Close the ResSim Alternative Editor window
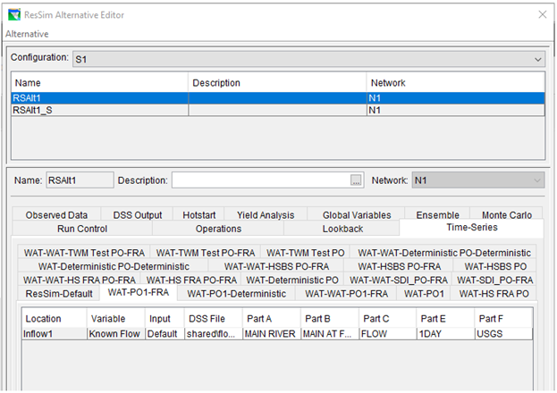 click(x=540, y=14)
